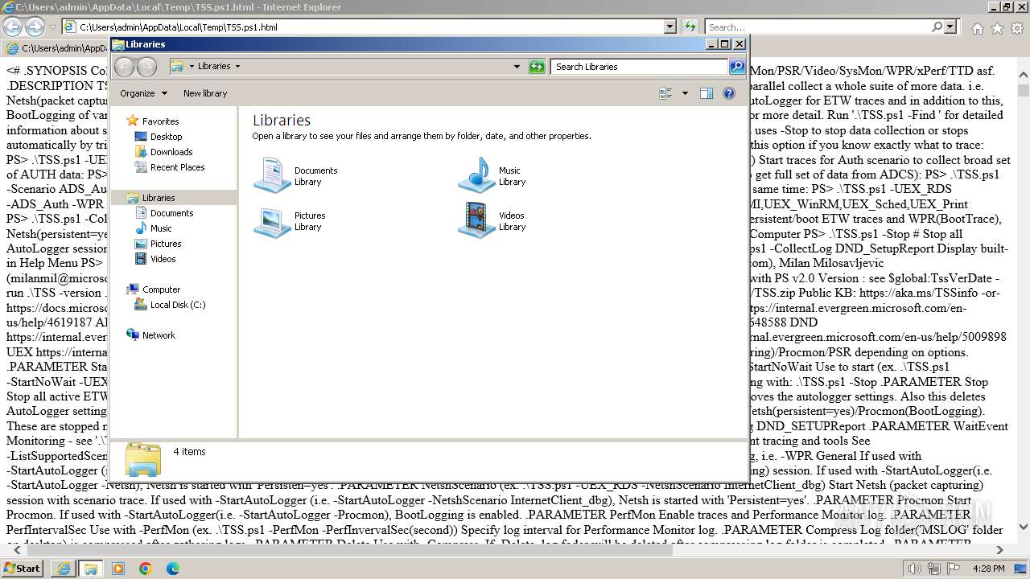1030x579 pixels.
Task: Open the view options dropdown arrow
Action: tap(685, 93)
